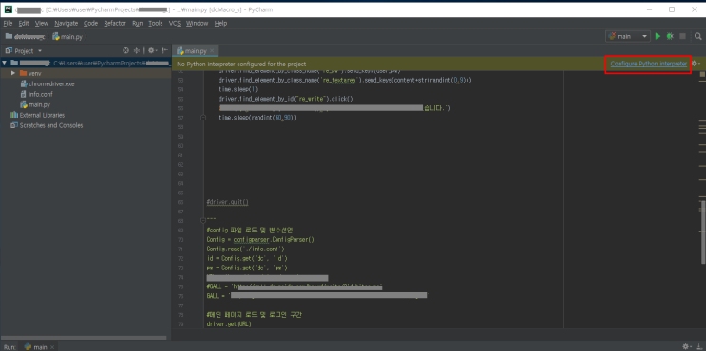Start debugging with the bug icon
The width and height of the screenshot is (706, 351).
pyautogui.click(x=670, y=36)
